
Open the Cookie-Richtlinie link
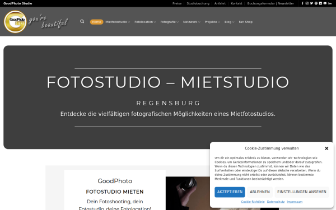pos(253,202)
